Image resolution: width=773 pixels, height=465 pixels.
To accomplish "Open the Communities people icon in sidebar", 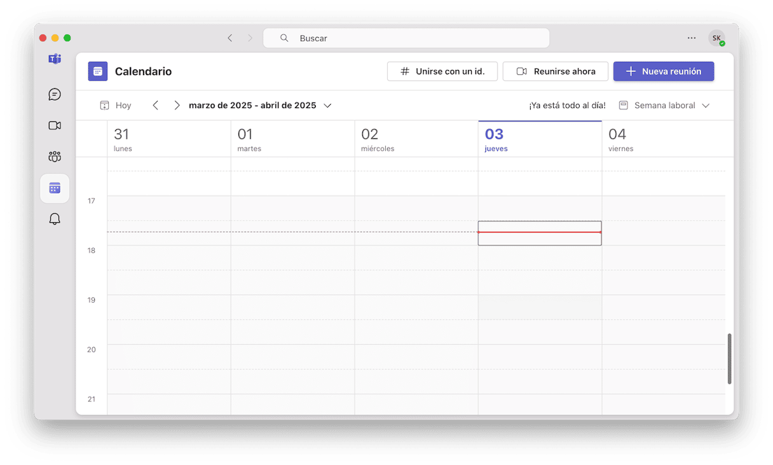I will 55,156.
